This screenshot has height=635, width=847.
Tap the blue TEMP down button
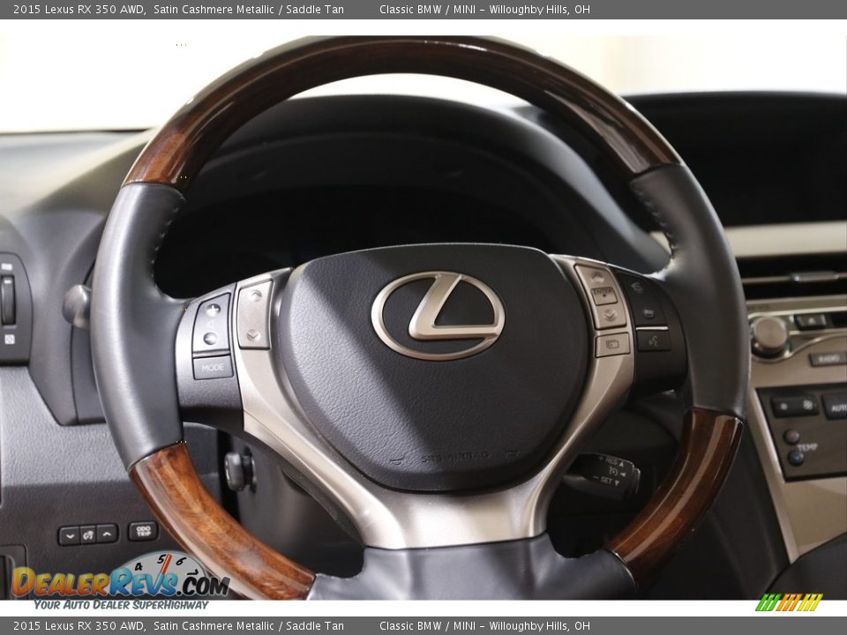click(x=796, y=459)
